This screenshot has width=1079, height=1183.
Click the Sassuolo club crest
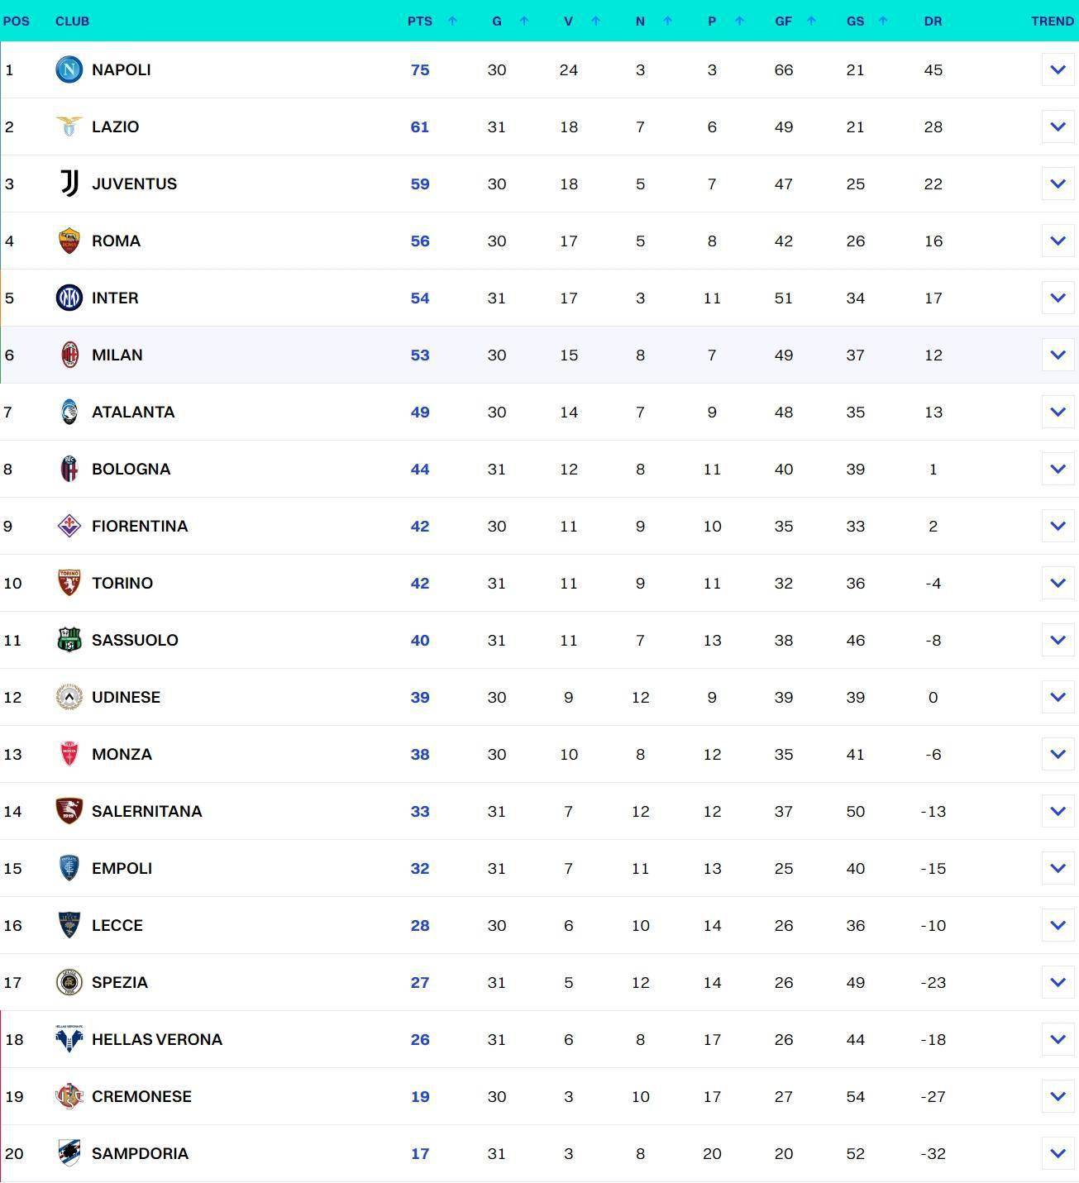[x=69, y=640]
